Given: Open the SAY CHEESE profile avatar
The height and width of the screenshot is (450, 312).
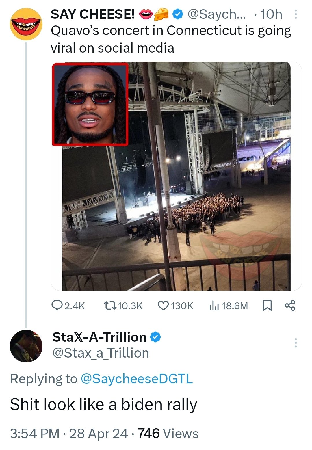Looking at the screenshot, I should pyautogui.click(x=26, y=24).
